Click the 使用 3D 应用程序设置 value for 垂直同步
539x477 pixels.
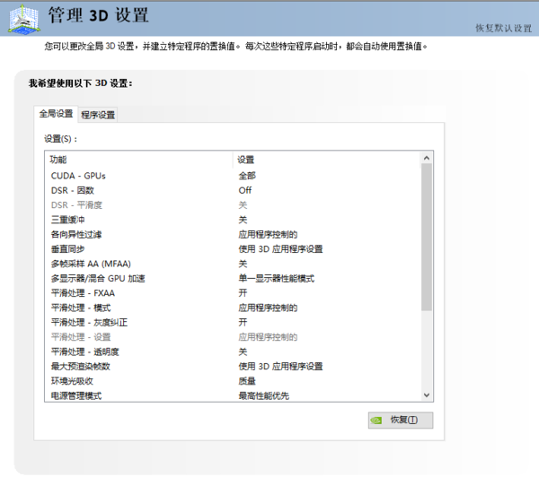(280, 249)
